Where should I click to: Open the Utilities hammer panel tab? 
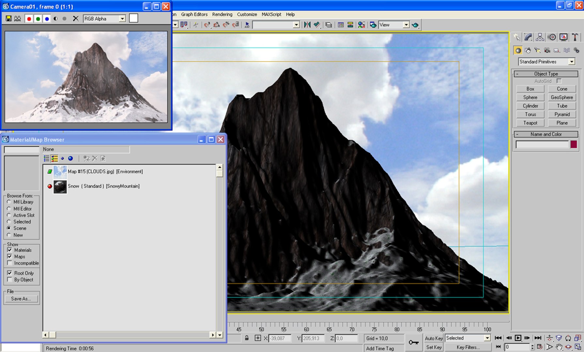pyautogui.click(x=575, y=37)
